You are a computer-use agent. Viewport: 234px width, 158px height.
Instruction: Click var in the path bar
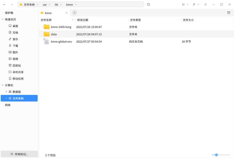click(x=45, y=5)
